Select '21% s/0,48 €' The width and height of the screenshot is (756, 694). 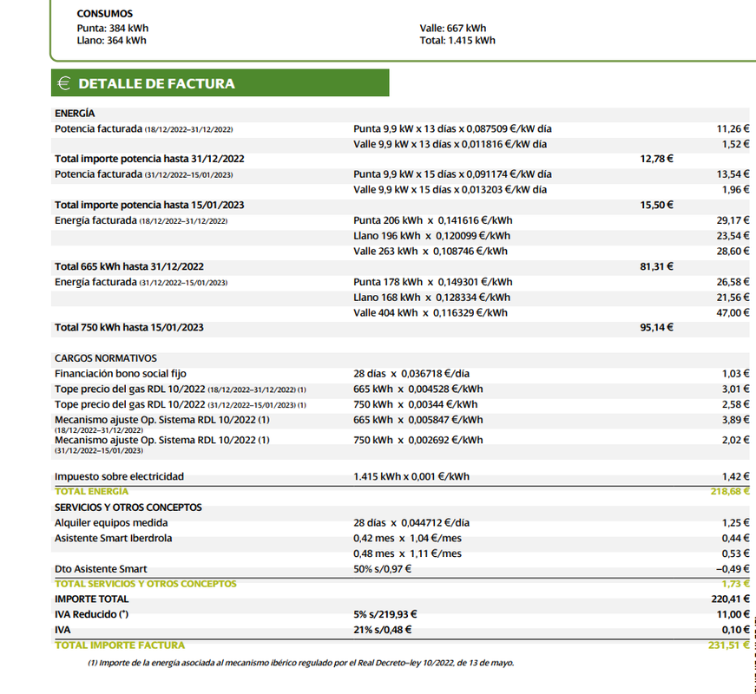[382, 631]
